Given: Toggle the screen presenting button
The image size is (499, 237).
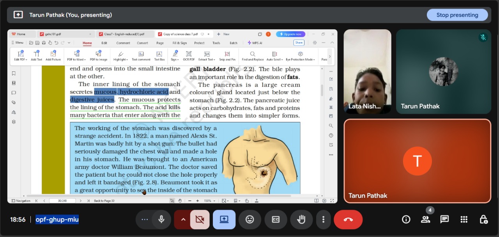Looking at the screenshot, I should (x=224, y=219).
